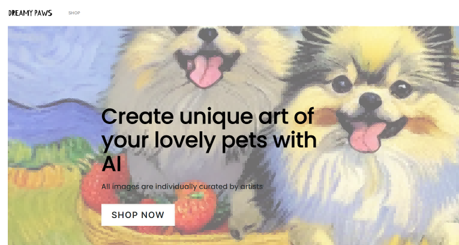This screenshot has height=245, width=459.
Task: Click the right dog's pink tongue
Action: 367,135
